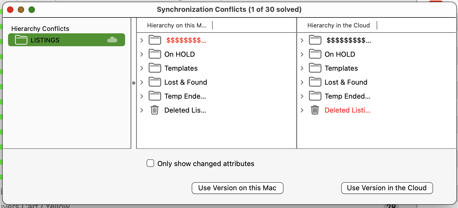
Task: Click Hierarchy on this Mac column header
Action: (177, 25)
